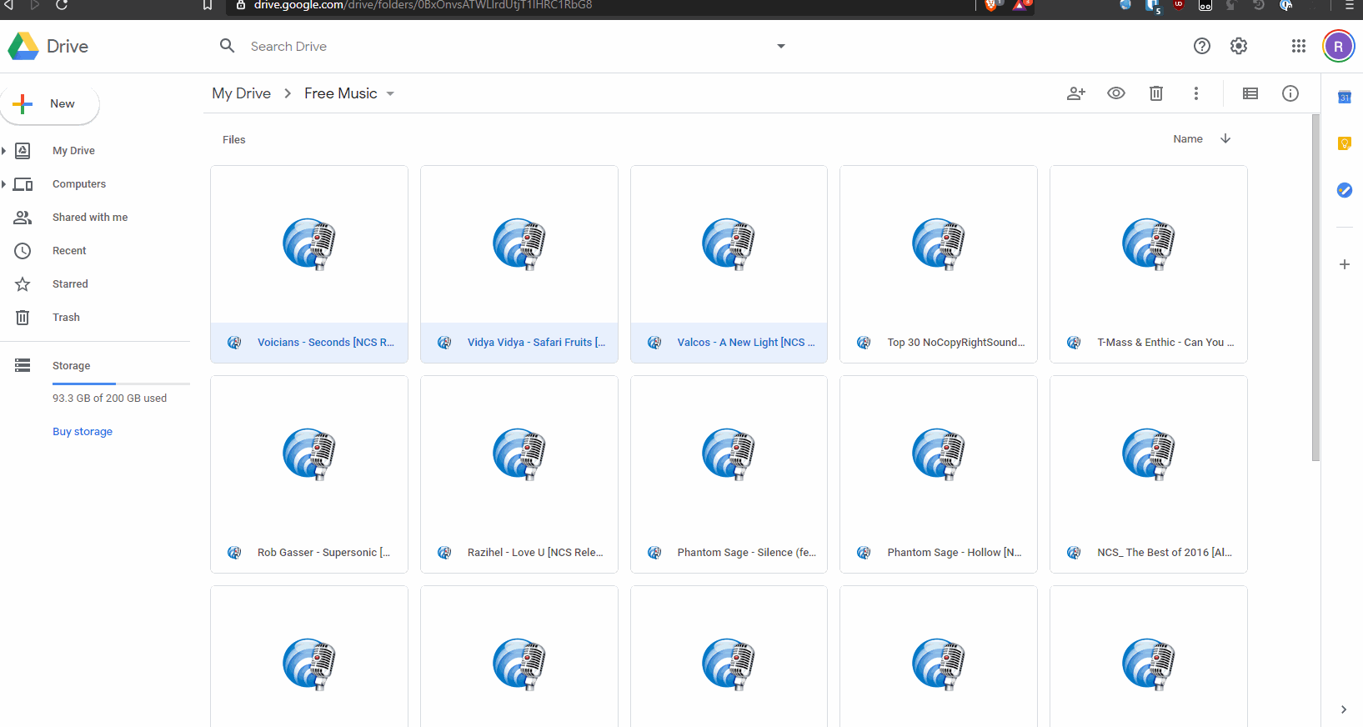The height and width of the screenshot is (727, 1363).
Task: Click the browser reload button
Action: pos(62,5)
